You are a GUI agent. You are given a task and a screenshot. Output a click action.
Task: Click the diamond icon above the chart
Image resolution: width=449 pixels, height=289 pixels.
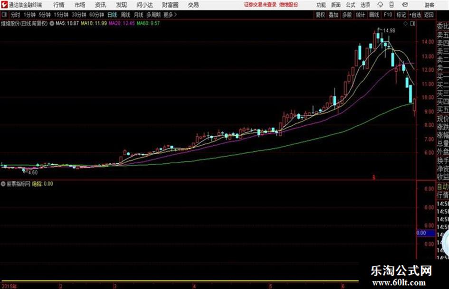pyautogui.click(x=405, y=24)
